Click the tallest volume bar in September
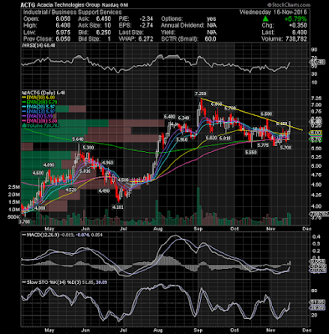The width and height of the screenshot is (329, 334). pyautogui.click(x=198, y=206)
